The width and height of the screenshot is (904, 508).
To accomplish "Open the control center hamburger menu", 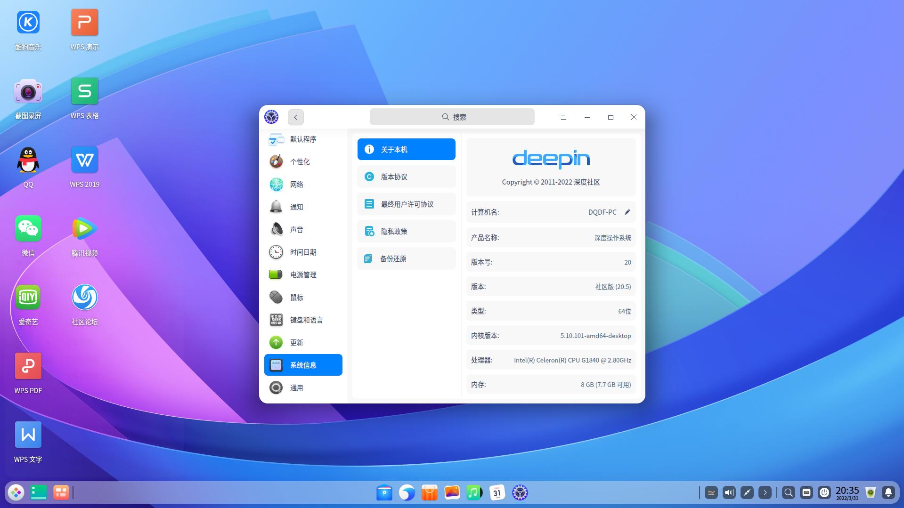I will tap(563, 117).
